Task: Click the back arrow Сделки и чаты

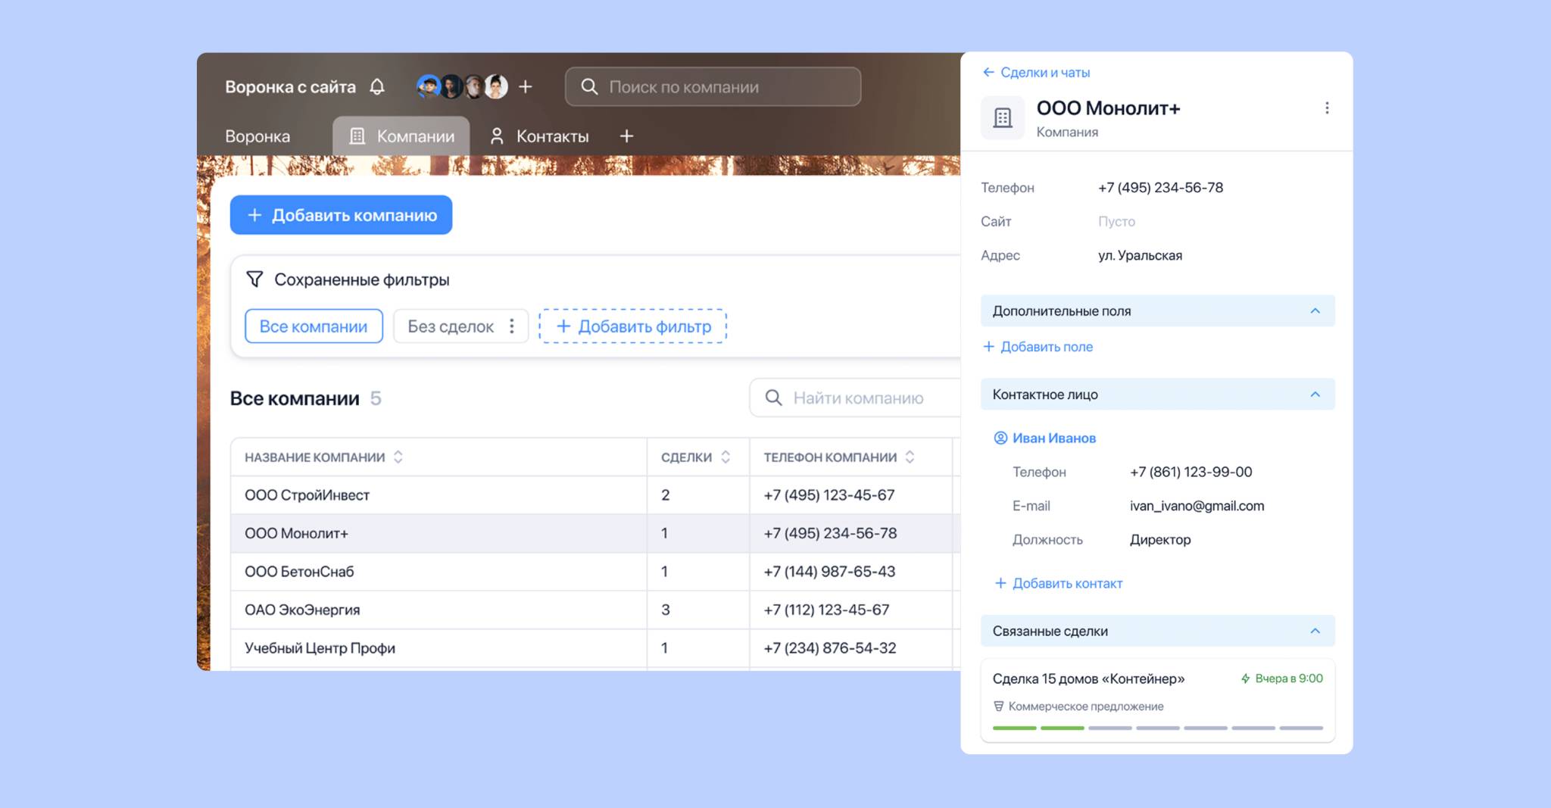Action: point(988,73)
